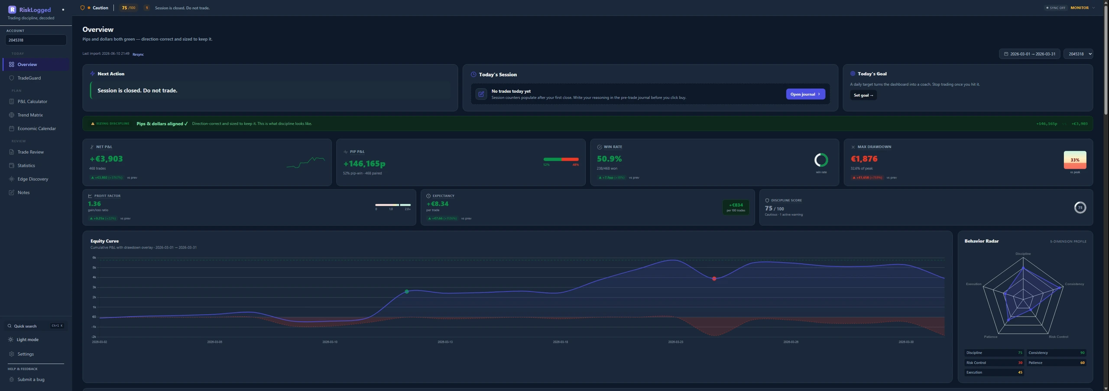1109x391 pixels.
Task: Click the sidebar account field 2045318
Action: click(36, 40)
